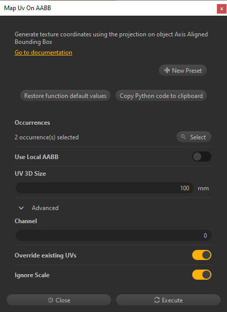This screenshot has height=312, width=227.
Task: Click the plus icon on New Preset
Action: coord(167,70)
